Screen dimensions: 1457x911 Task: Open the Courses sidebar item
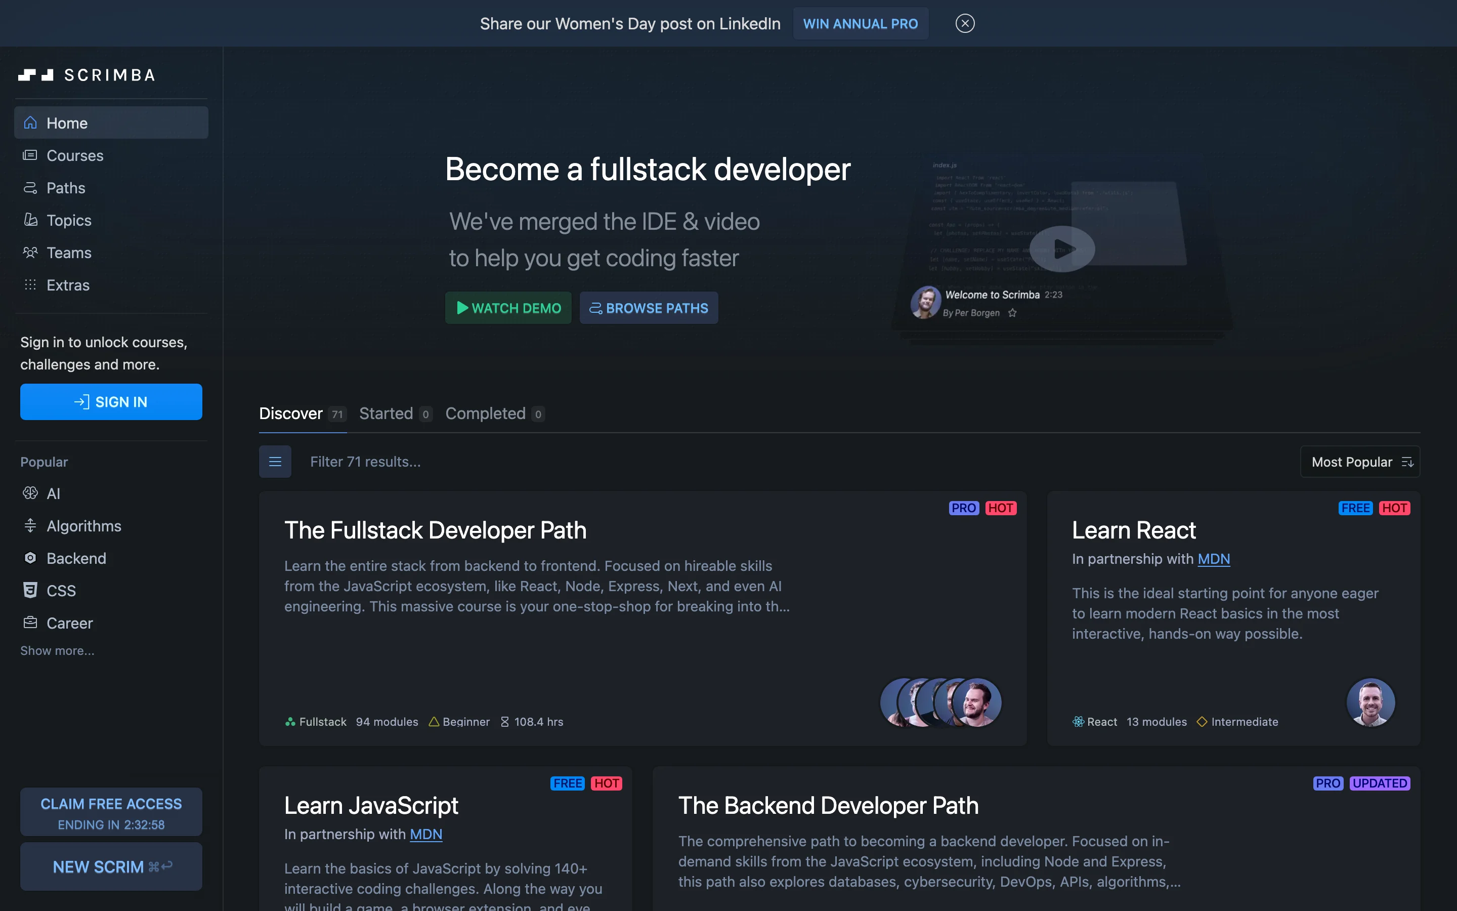point(75,155)
